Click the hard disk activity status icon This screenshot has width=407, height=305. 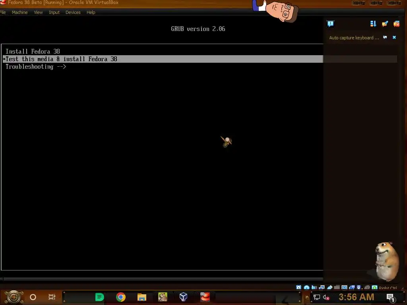[298, 288]
